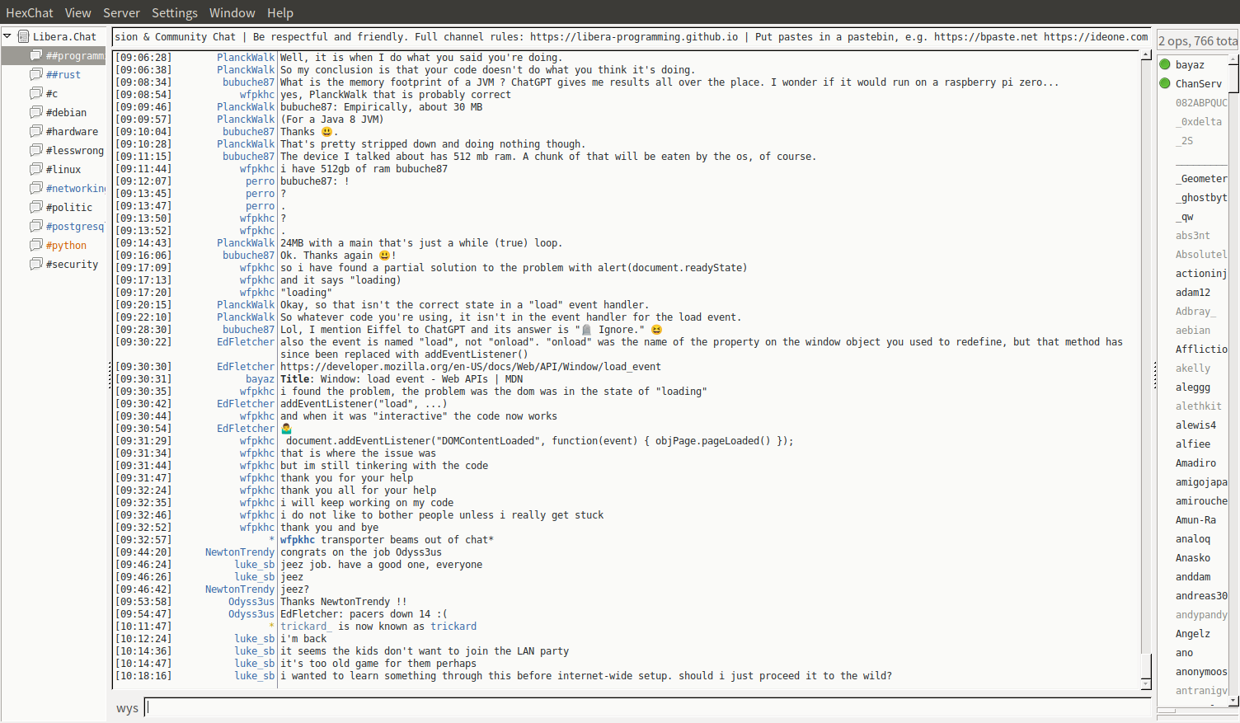Open the Settings menu
This screenshot has height=723, width=1240.
[174, 12]
